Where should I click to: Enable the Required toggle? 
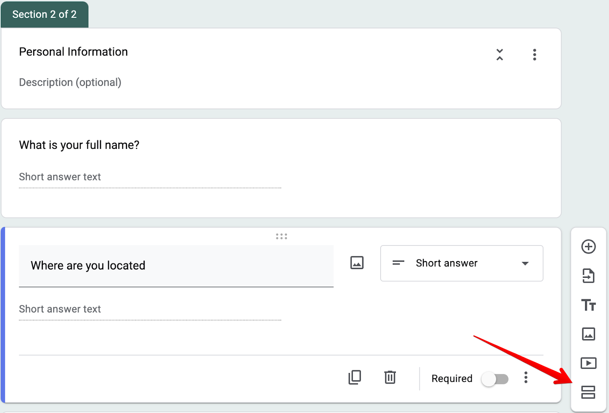495,378
